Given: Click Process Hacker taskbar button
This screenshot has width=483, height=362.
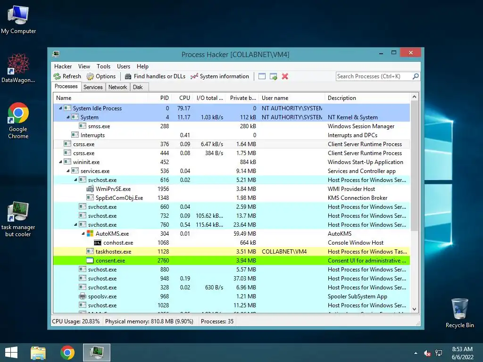Looking at the screenshot, I should (x=96, y=353).
